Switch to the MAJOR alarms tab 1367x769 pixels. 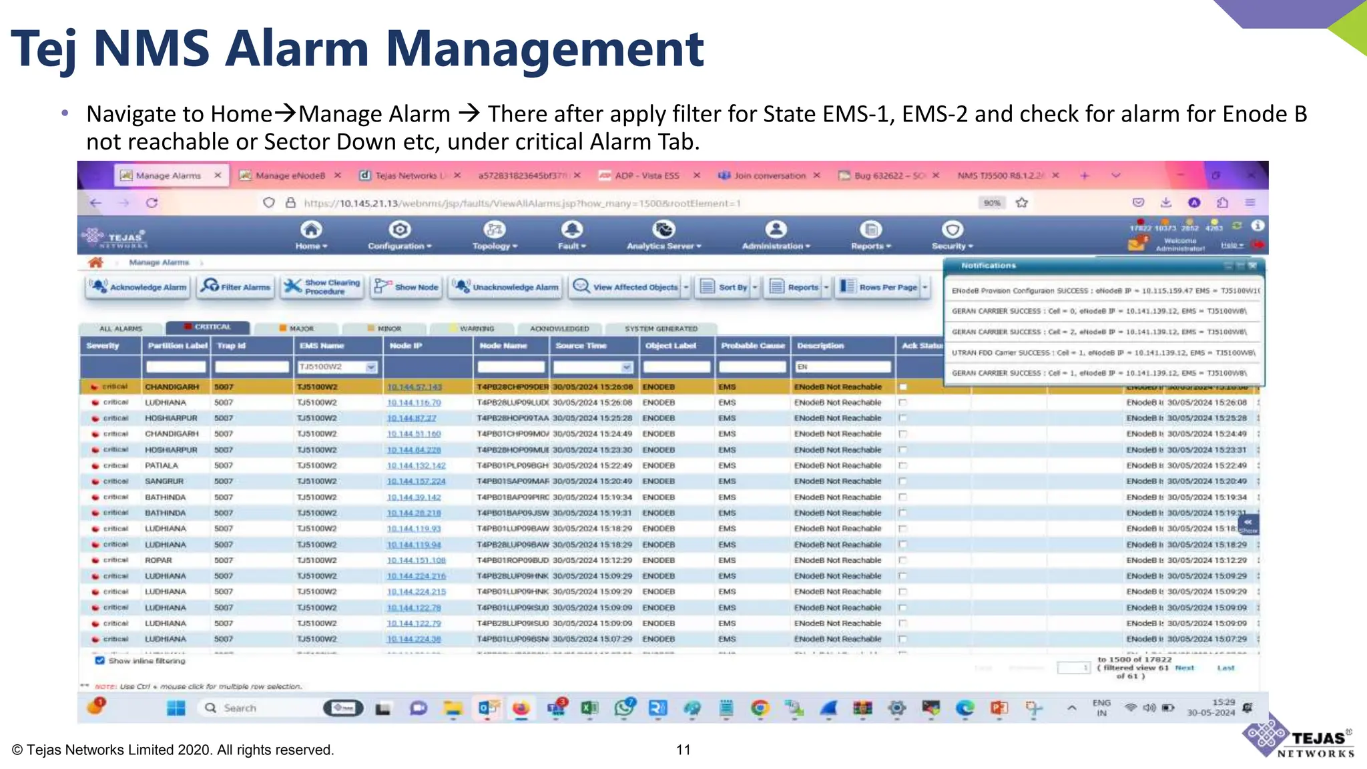[x=297, y=328]
